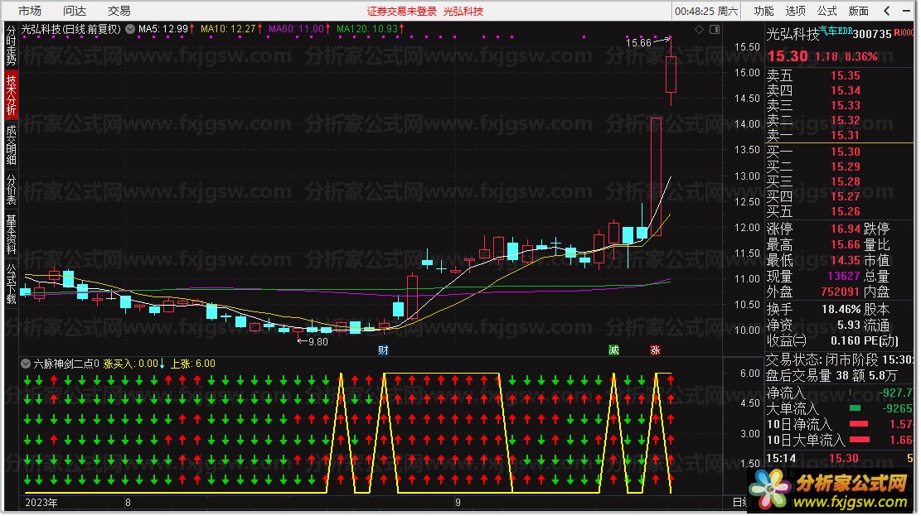Screen dimensions: 921x516
Task: Click the 2023年 time axis label
Action: point(41,503)
